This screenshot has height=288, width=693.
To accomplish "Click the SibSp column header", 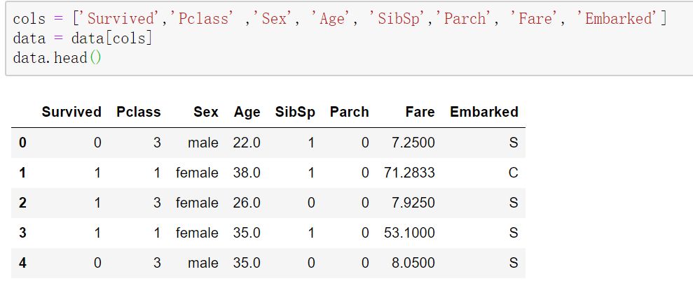I will tap(295, 112).
